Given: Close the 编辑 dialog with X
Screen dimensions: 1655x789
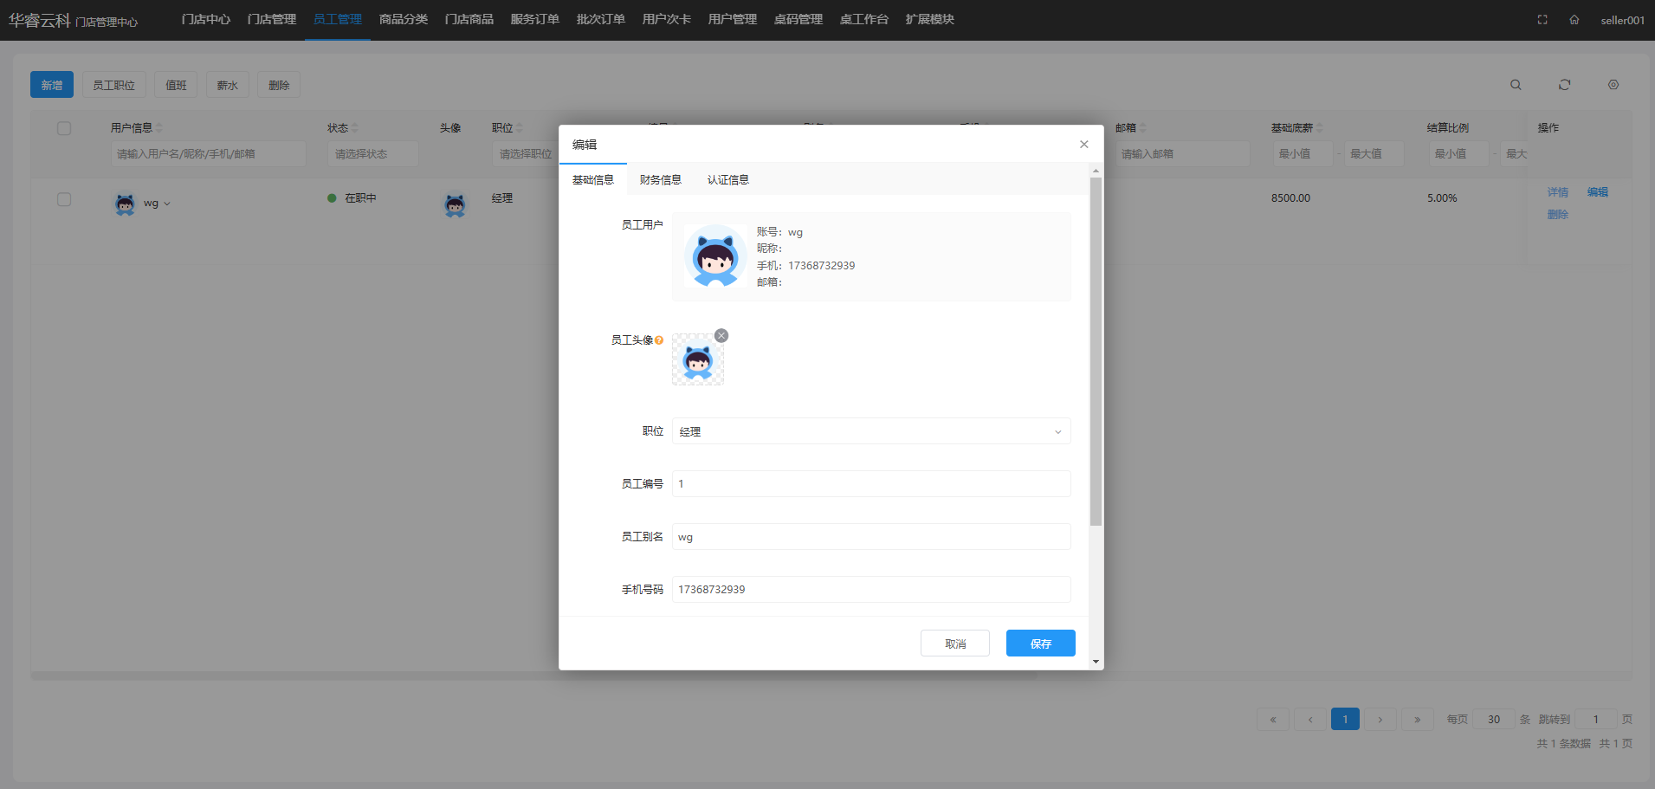Looking at the screenshot, I should (x=1084, y=145).
